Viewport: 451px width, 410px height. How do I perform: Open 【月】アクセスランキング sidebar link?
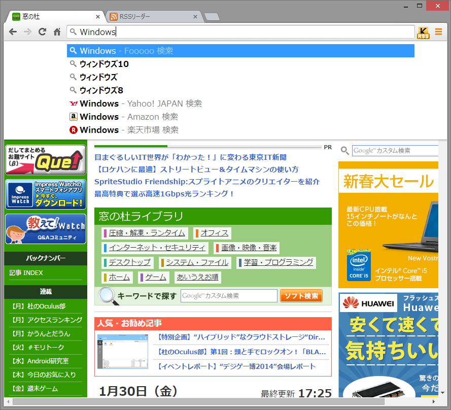46,320
